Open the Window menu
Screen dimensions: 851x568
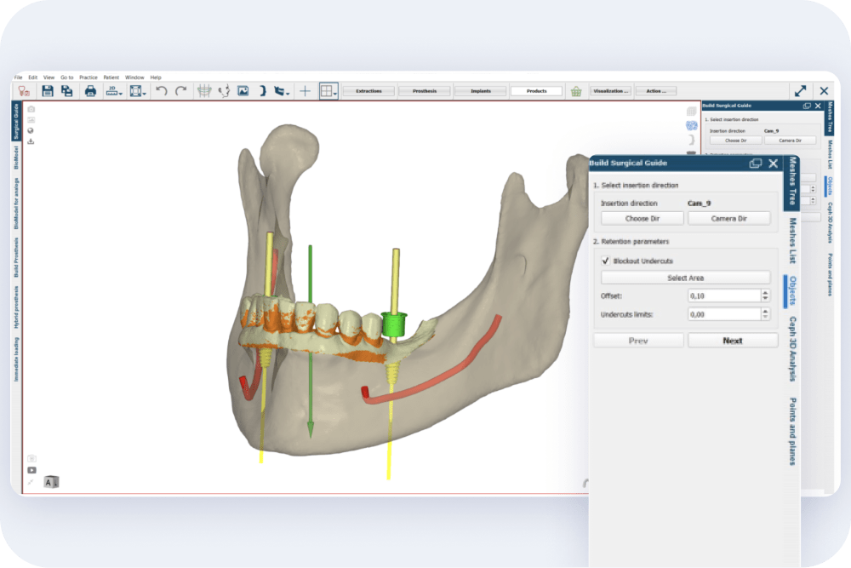(134, 77)
